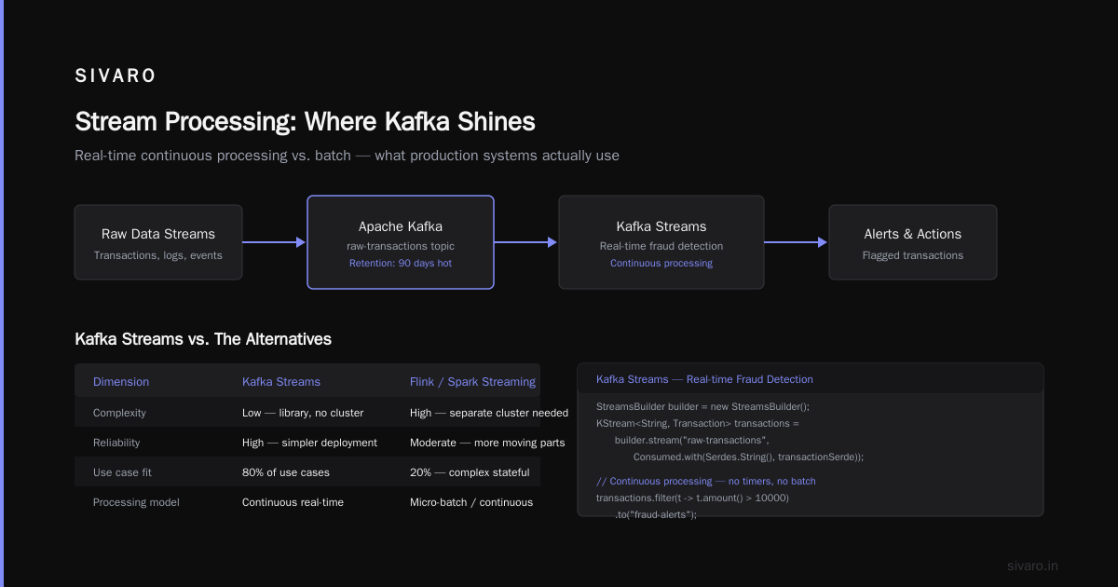Click the Stream Processing slide title
This screenshot has width=1118, height=587.
(x=305, y=122)
